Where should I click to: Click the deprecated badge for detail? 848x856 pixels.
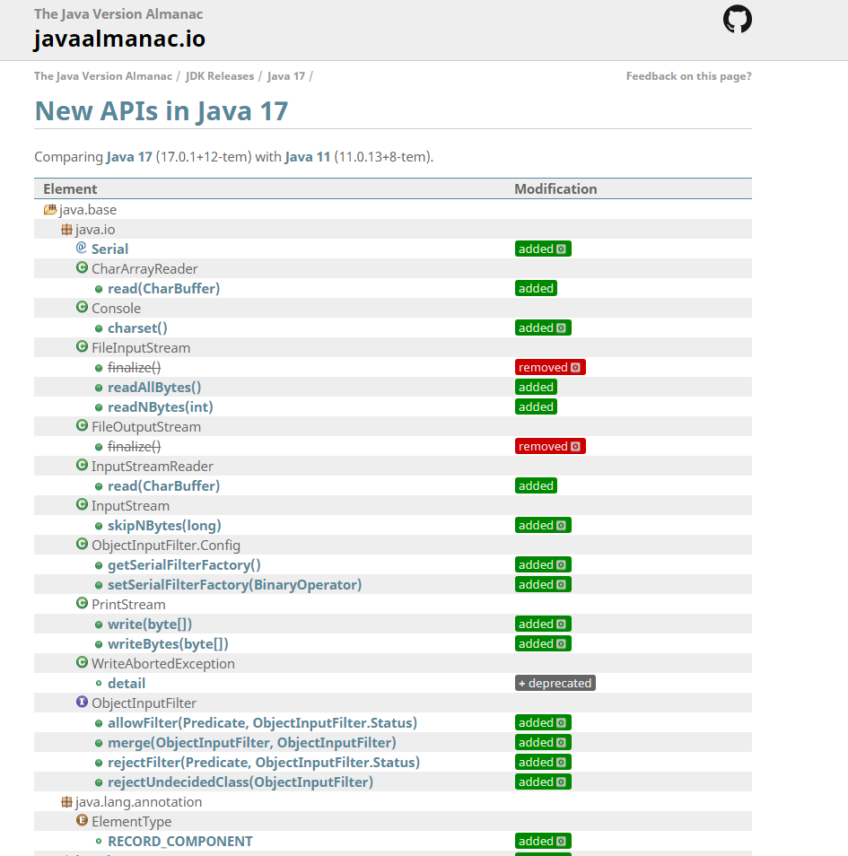click(555, 683)
